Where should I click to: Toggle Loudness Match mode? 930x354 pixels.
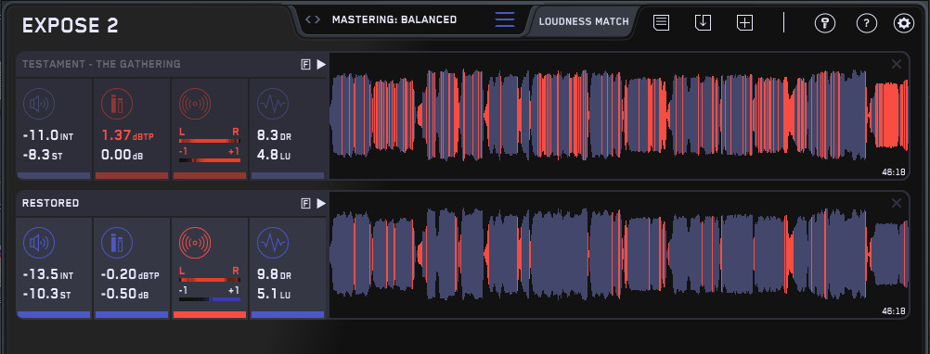tap(584, 21)
